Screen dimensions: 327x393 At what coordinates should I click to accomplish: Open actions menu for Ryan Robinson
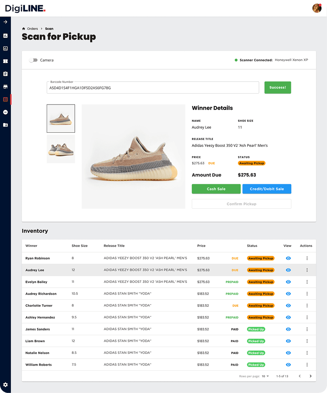[x=307, y=258]
